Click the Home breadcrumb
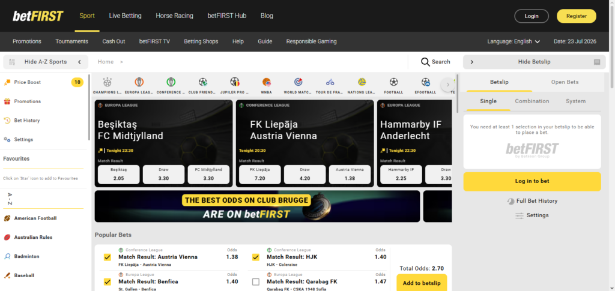 (x=106, y=62)
